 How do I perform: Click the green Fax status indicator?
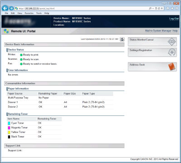[21, 64]
